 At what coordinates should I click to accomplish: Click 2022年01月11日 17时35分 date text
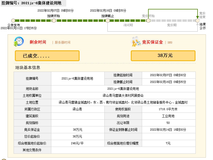pos(19,28)
